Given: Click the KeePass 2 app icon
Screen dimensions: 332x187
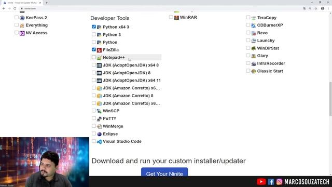Looking at the screenshot, I should [22, 18].
